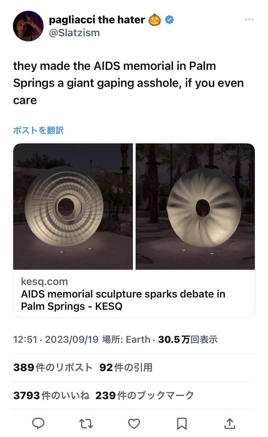Open pagliacci the hater profile picture
This screenshot has height=437, width=268.
(x=28, y=26)
